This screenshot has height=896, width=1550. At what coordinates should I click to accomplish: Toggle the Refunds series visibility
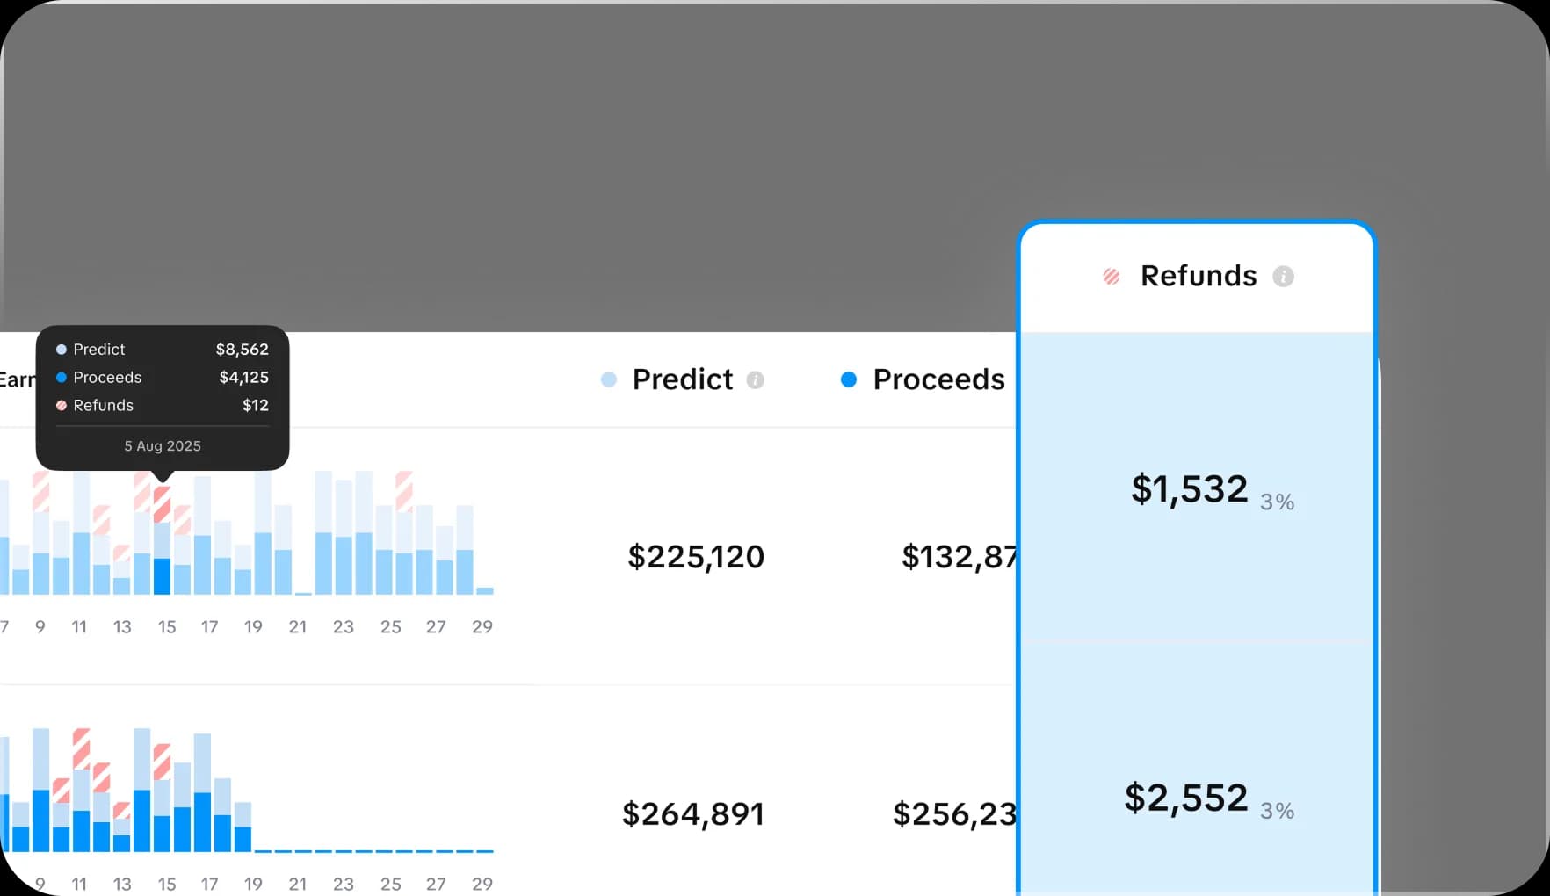tap(1198, 276)
